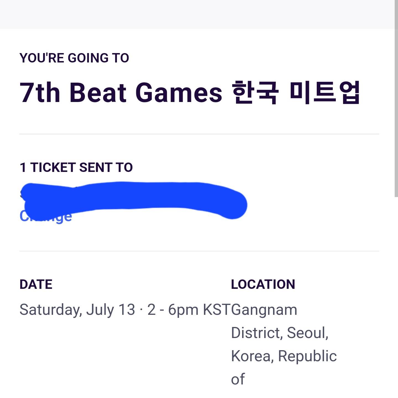The height and width of the screenshot is (398, 398).
Task: Click the "YOU'RE GOING TO" heading
Action: pos(74,58)
